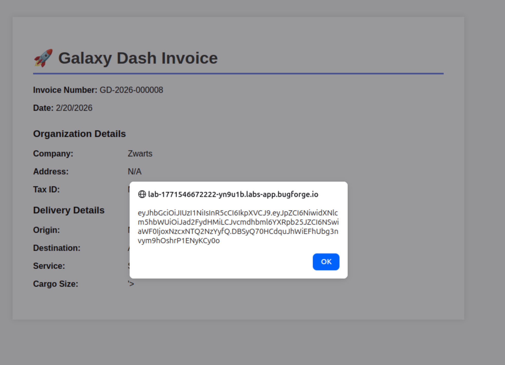Click the rocket emoji icon
The width and height of the screenshot is (505, 365).
coord(43,58)
